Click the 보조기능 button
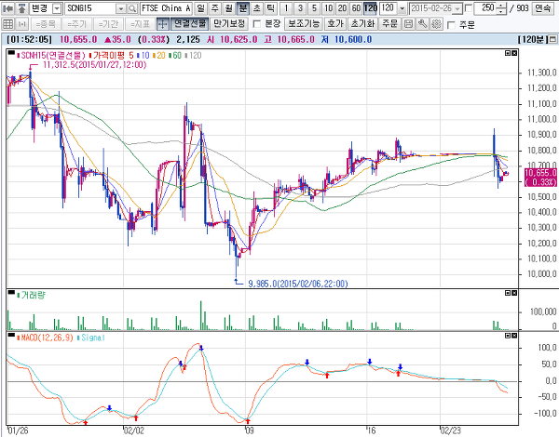The image size is (559, 437). coord(304,24)
